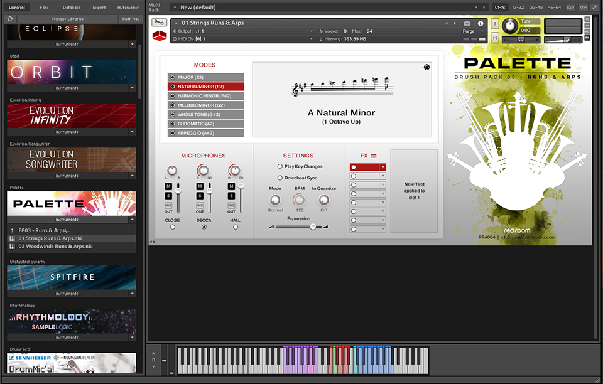The height and width of the screenshot is (384, 603).
Task: Click the refresh libraries icon
Action: 10,19
